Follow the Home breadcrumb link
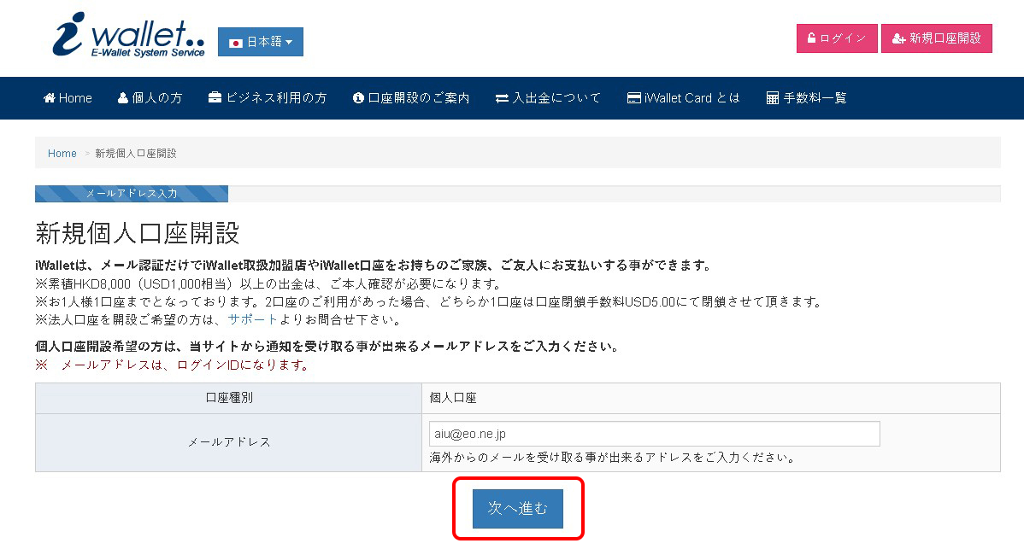Image resolution: width=1024 pixels, height=555 pixels. click(62, 153)
